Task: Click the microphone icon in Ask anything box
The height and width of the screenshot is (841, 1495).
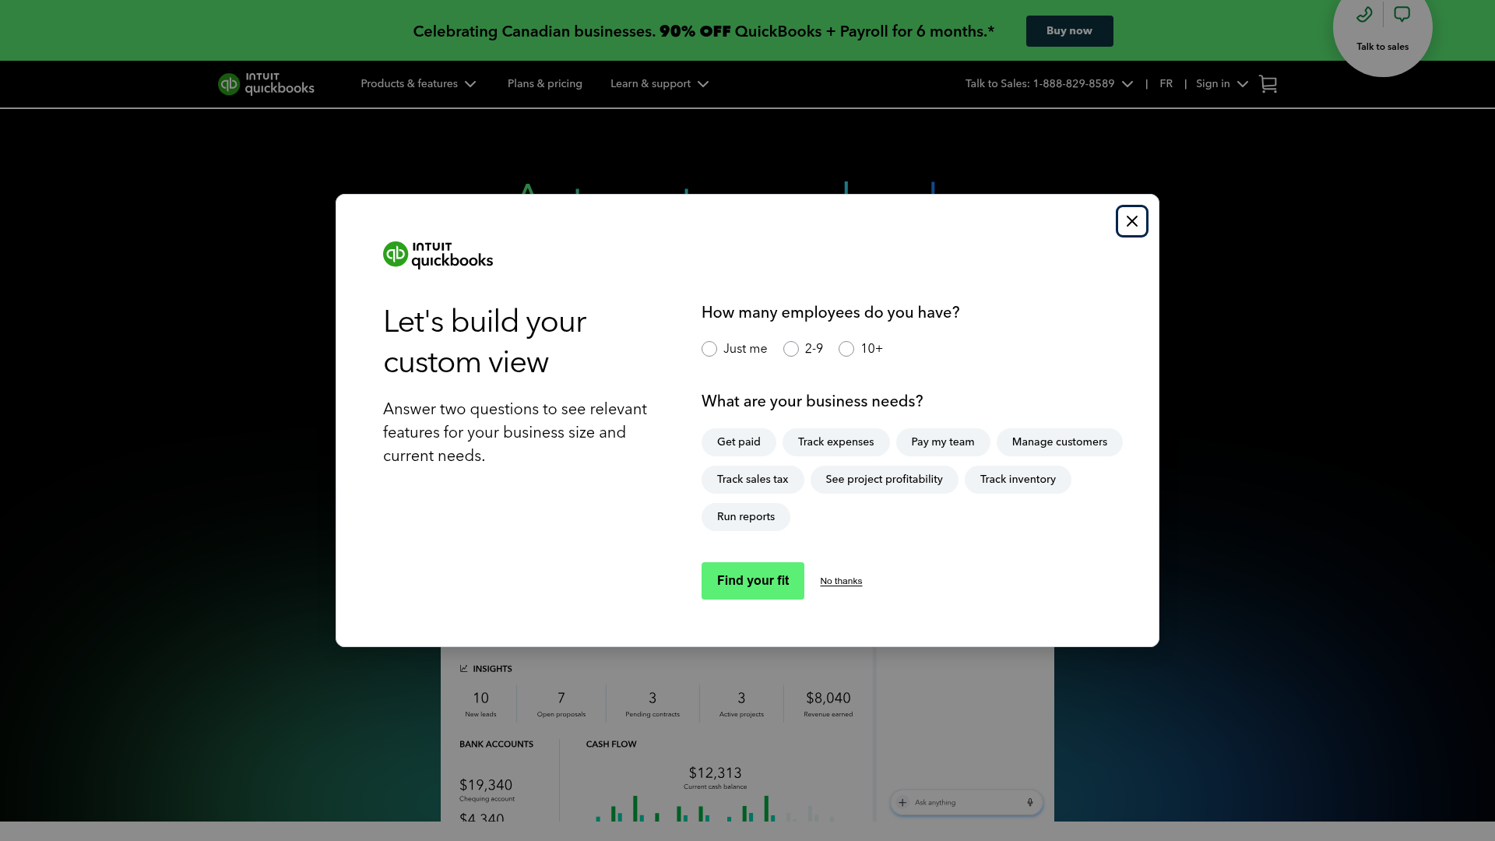Action: 1029,802
